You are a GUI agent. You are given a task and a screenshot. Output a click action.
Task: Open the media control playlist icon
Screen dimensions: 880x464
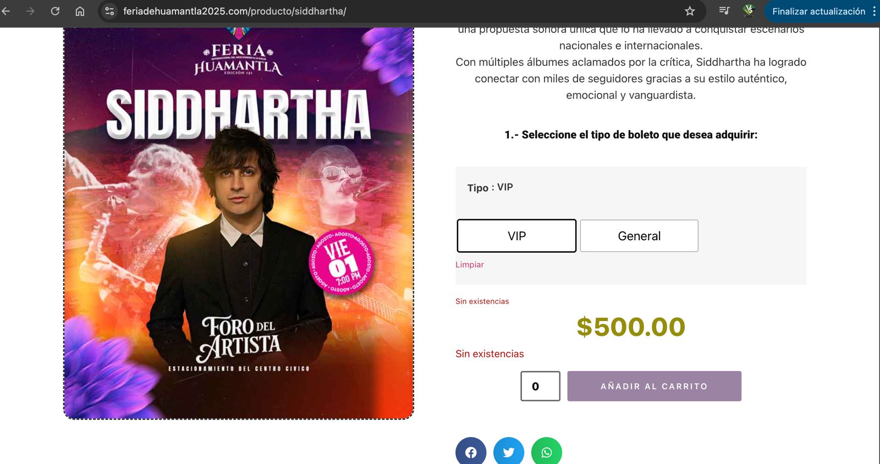tap(724, 10)
